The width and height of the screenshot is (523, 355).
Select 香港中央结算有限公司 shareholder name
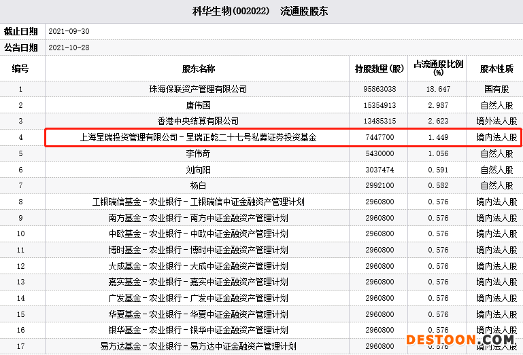click(x=198, y=122)
